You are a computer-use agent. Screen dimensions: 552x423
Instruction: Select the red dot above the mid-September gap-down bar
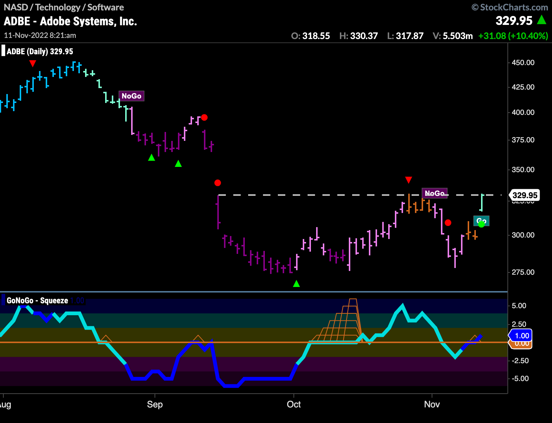coord(218,183)
